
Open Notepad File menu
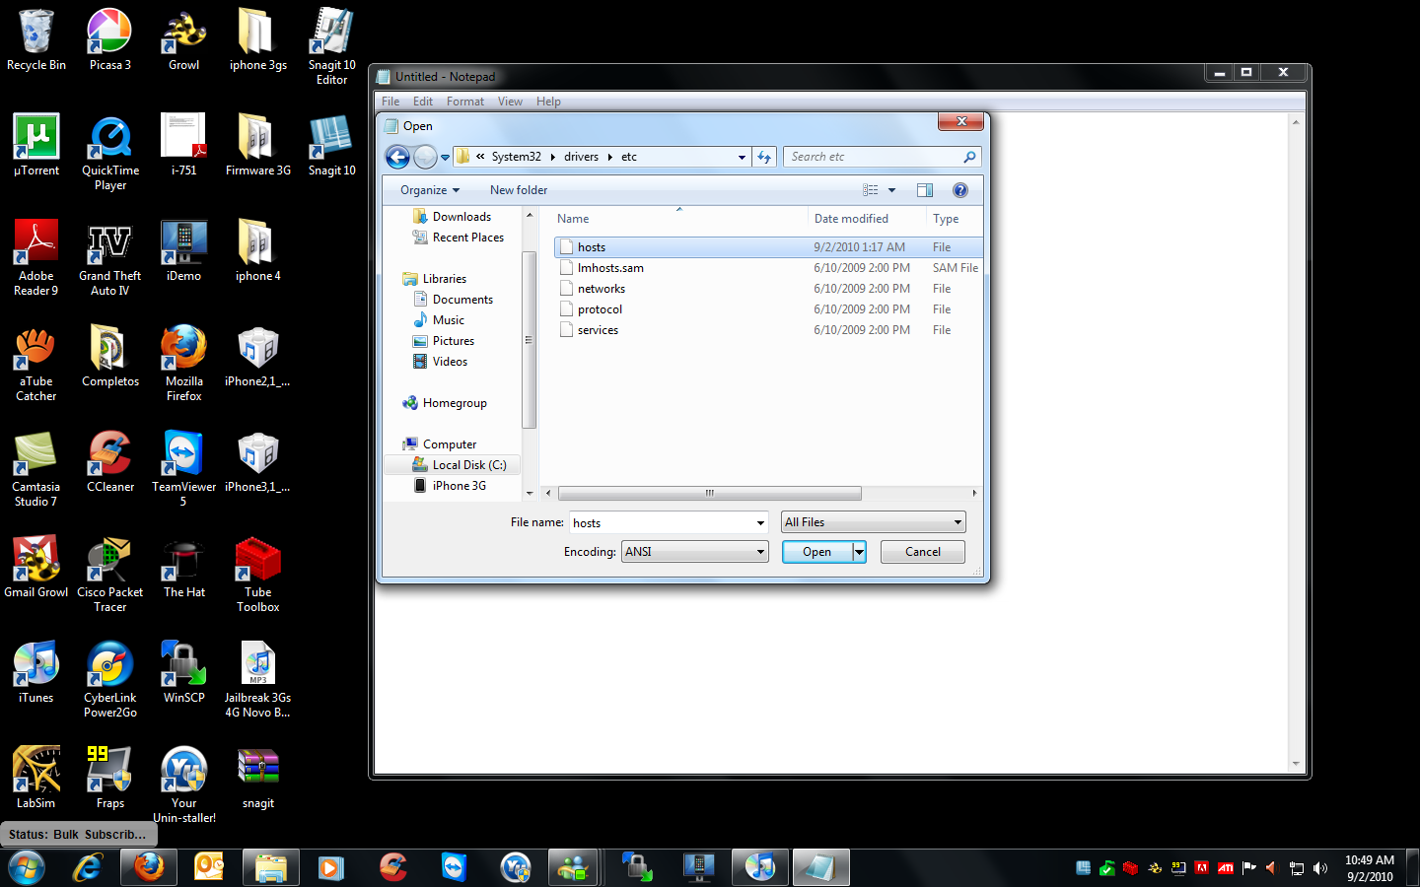point(390,102)
